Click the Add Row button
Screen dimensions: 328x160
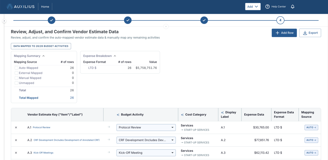tap(284, 33)
